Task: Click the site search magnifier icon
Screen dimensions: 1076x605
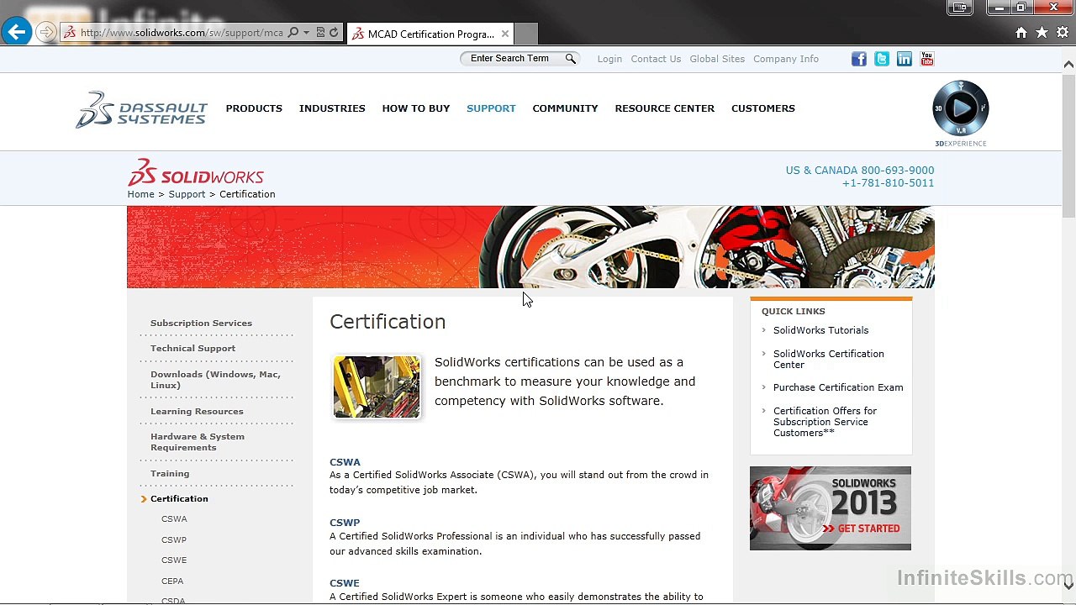Action: [571, 59]
